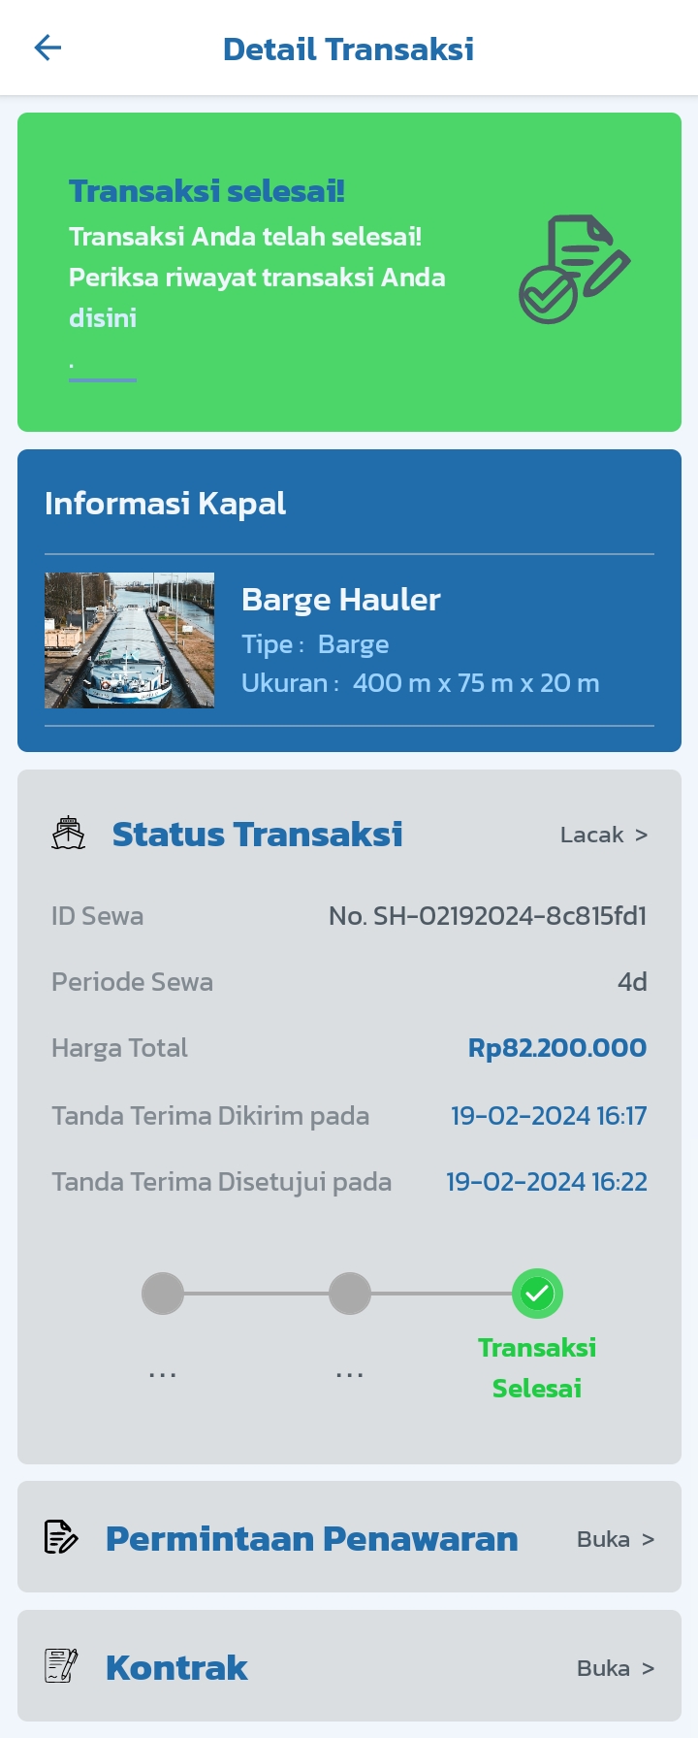Viewport: 698px width, 1738px height.
Task: Open Lacak tracking link
Action: [604, 835]
